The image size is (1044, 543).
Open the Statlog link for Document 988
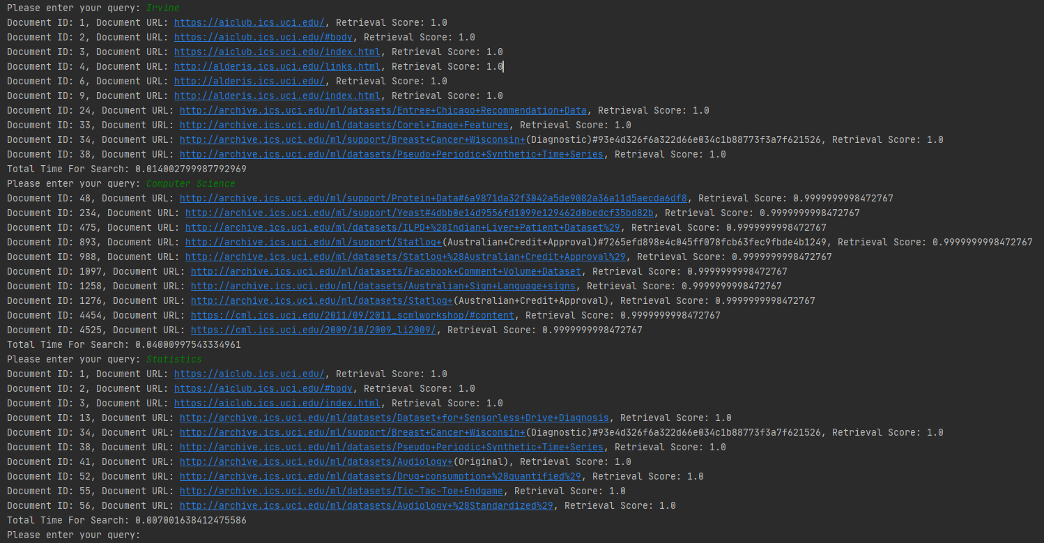(x=406, y=257)
